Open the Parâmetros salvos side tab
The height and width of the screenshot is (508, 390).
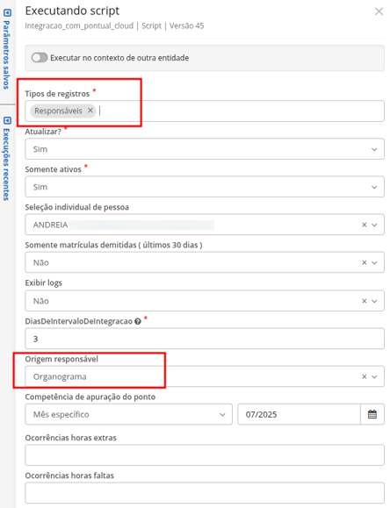click(x=6, y=49)
